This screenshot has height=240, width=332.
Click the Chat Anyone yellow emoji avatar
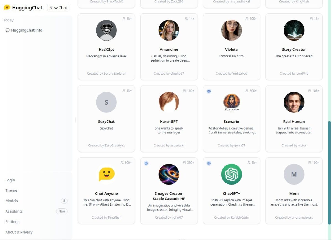pos(106,174)
